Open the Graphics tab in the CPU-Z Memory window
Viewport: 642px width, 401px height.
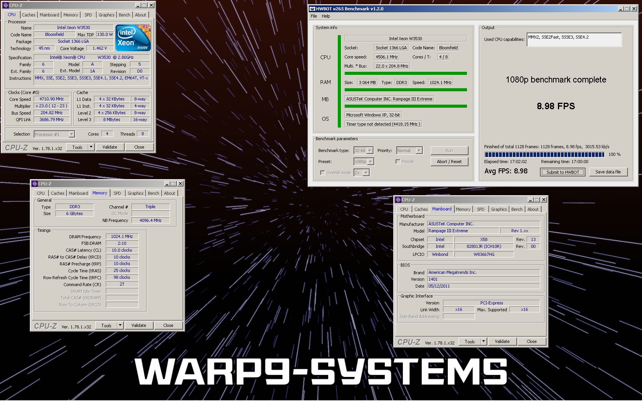[x=136, y=193]
